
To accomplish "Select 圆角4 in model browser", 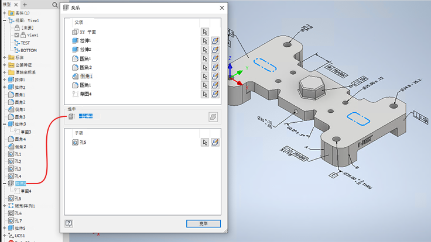I will (x=20, y=139).
